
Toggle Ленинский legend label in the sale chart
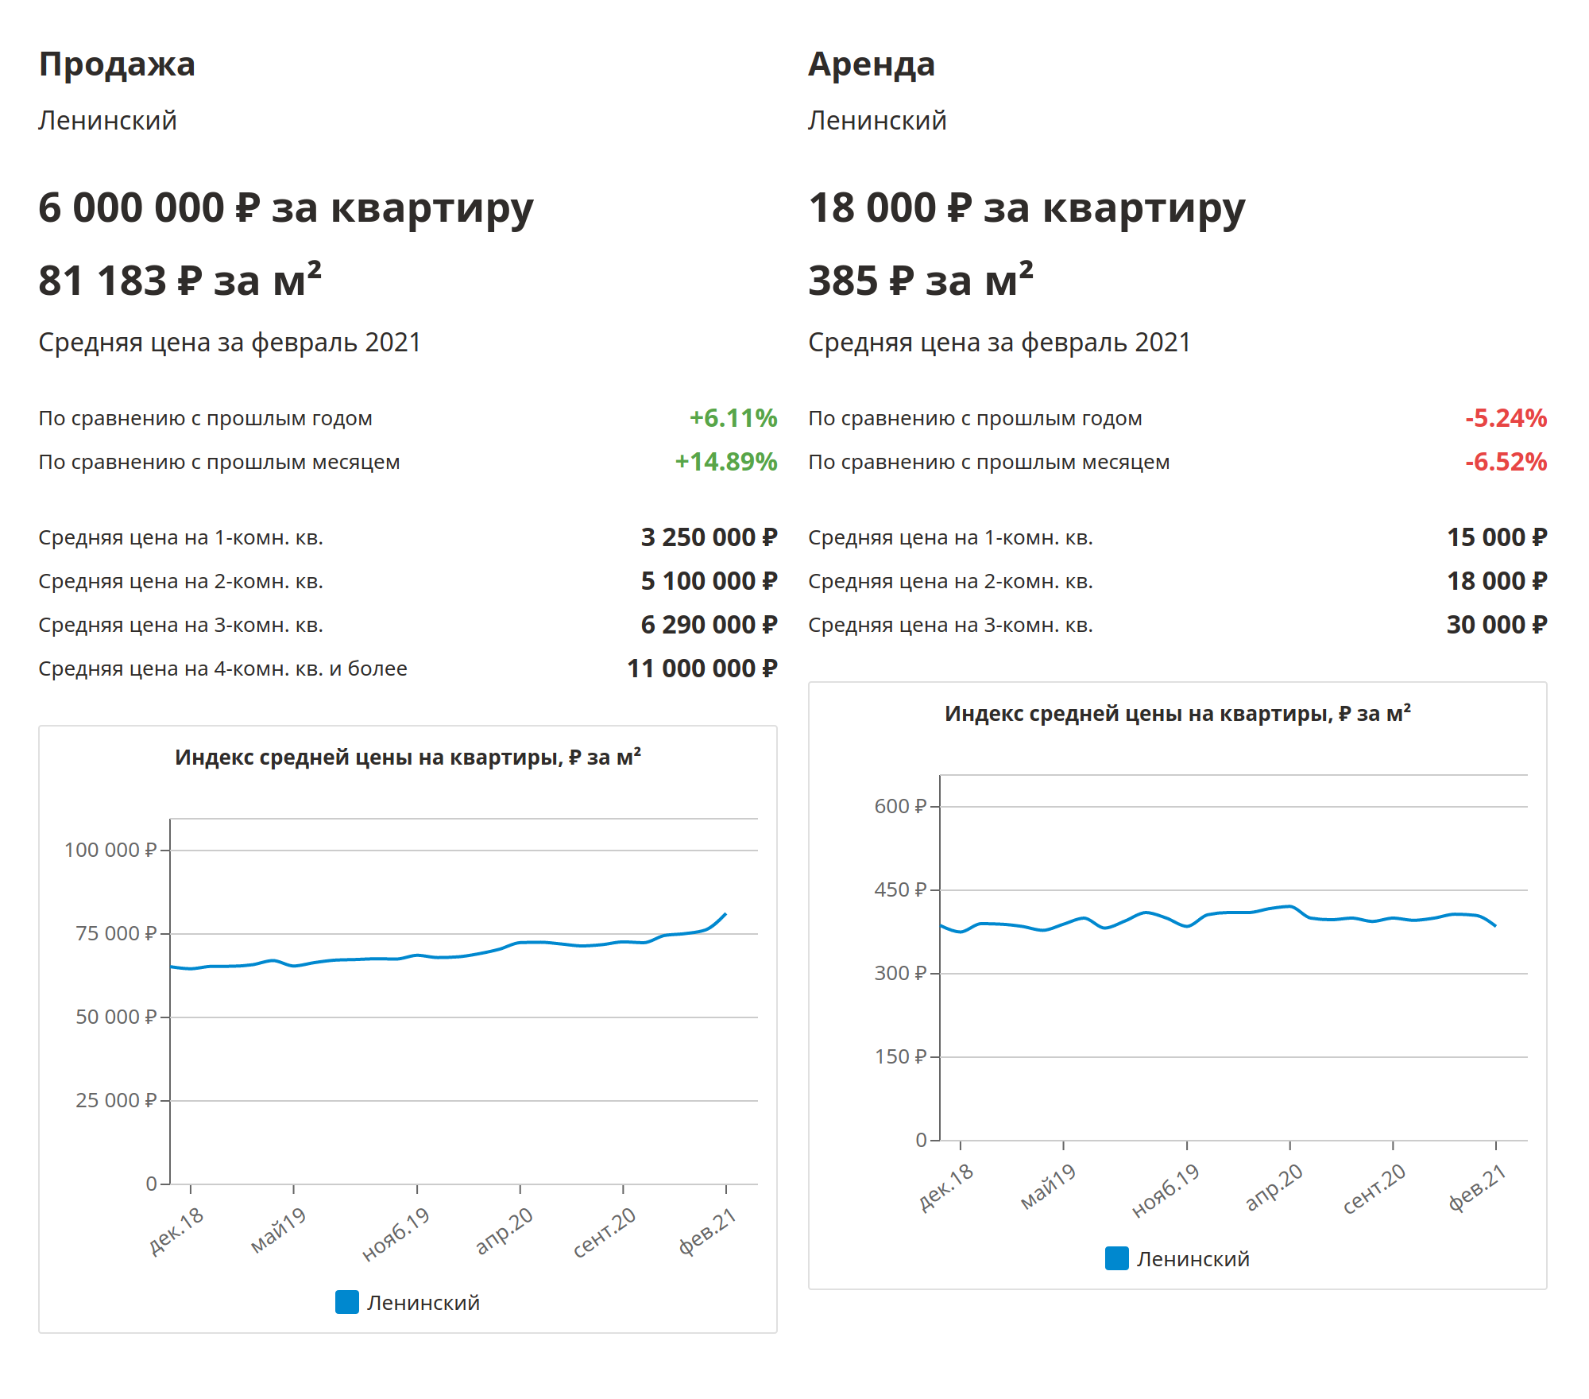tap(423, 1302)
